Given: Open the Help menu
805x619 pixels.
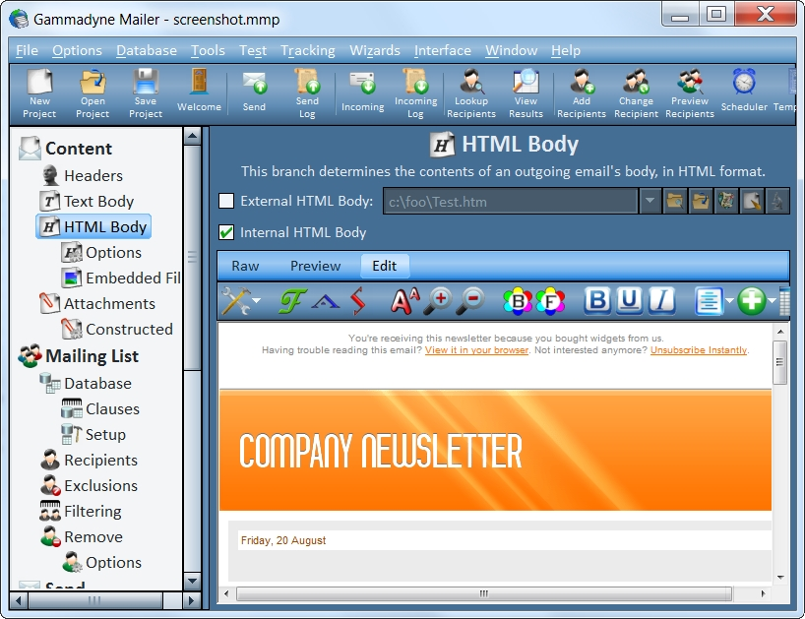Looking at the screenshot, I should point(566,50).
